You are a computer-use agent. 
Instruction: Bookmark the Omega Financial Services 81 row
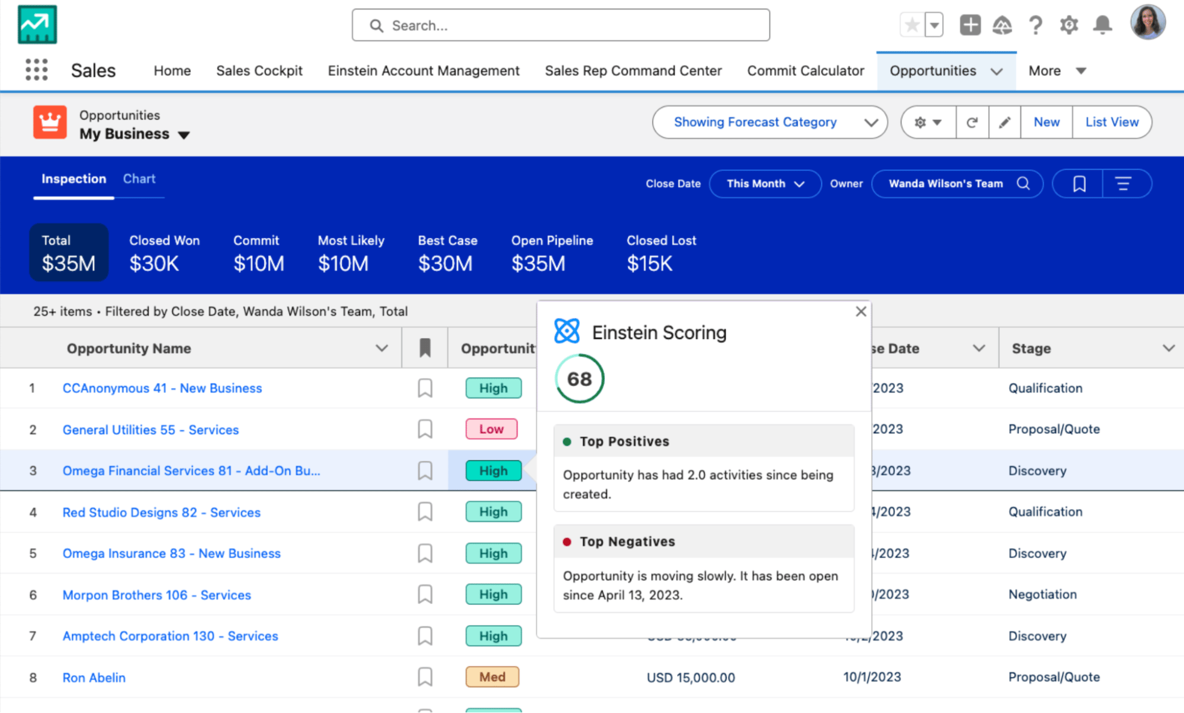pos(425,470)
